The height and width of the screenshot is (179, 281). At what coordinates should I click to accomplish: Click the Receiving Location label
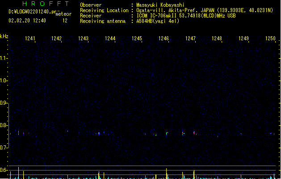coord(104,10)
